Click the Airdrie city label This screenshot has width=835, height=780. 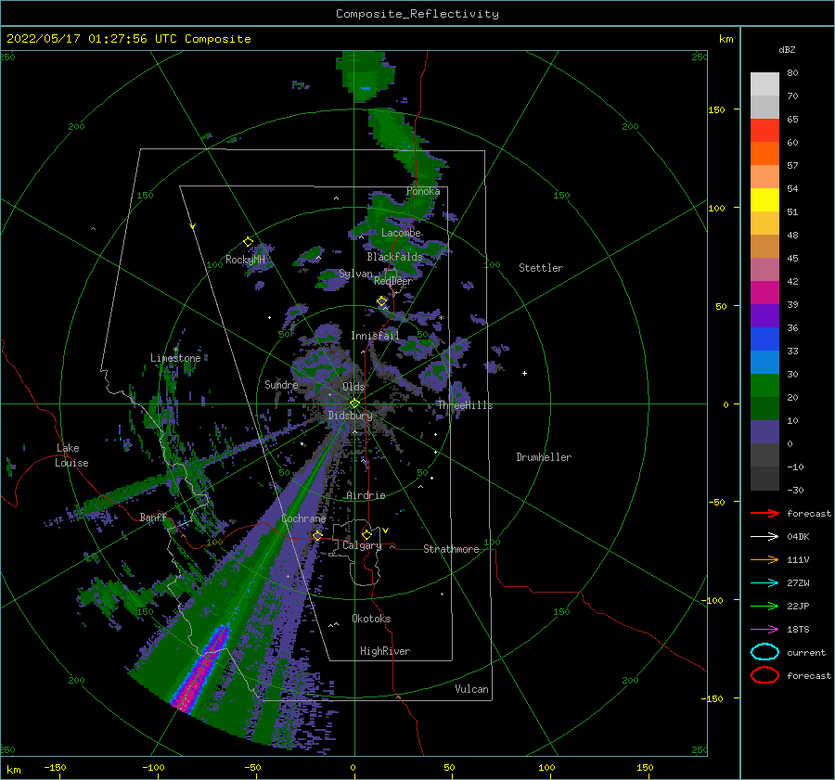[x=366, y=495]
